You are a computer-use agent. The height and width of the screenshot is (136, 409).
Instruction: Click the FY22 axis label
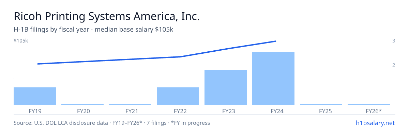[x=178, y=111]
